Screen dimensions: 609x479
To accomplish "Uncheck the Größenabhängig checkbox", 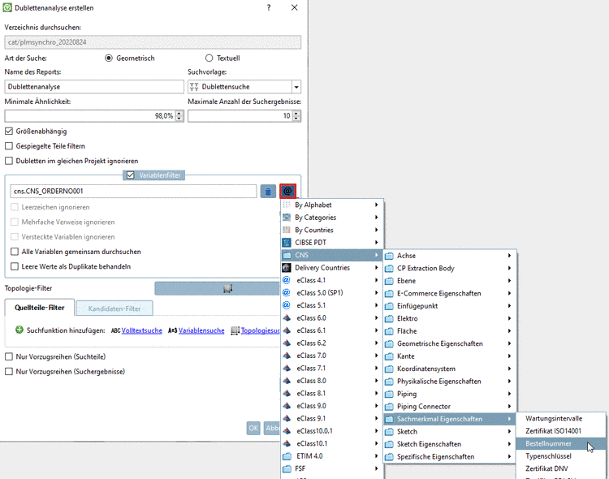I will click(9, 132).
